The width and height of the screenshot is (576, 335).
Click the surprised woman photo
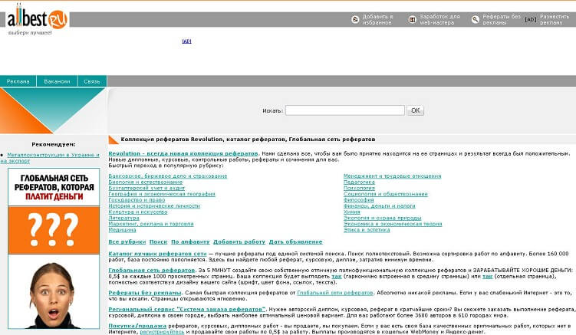click(54, 292)
